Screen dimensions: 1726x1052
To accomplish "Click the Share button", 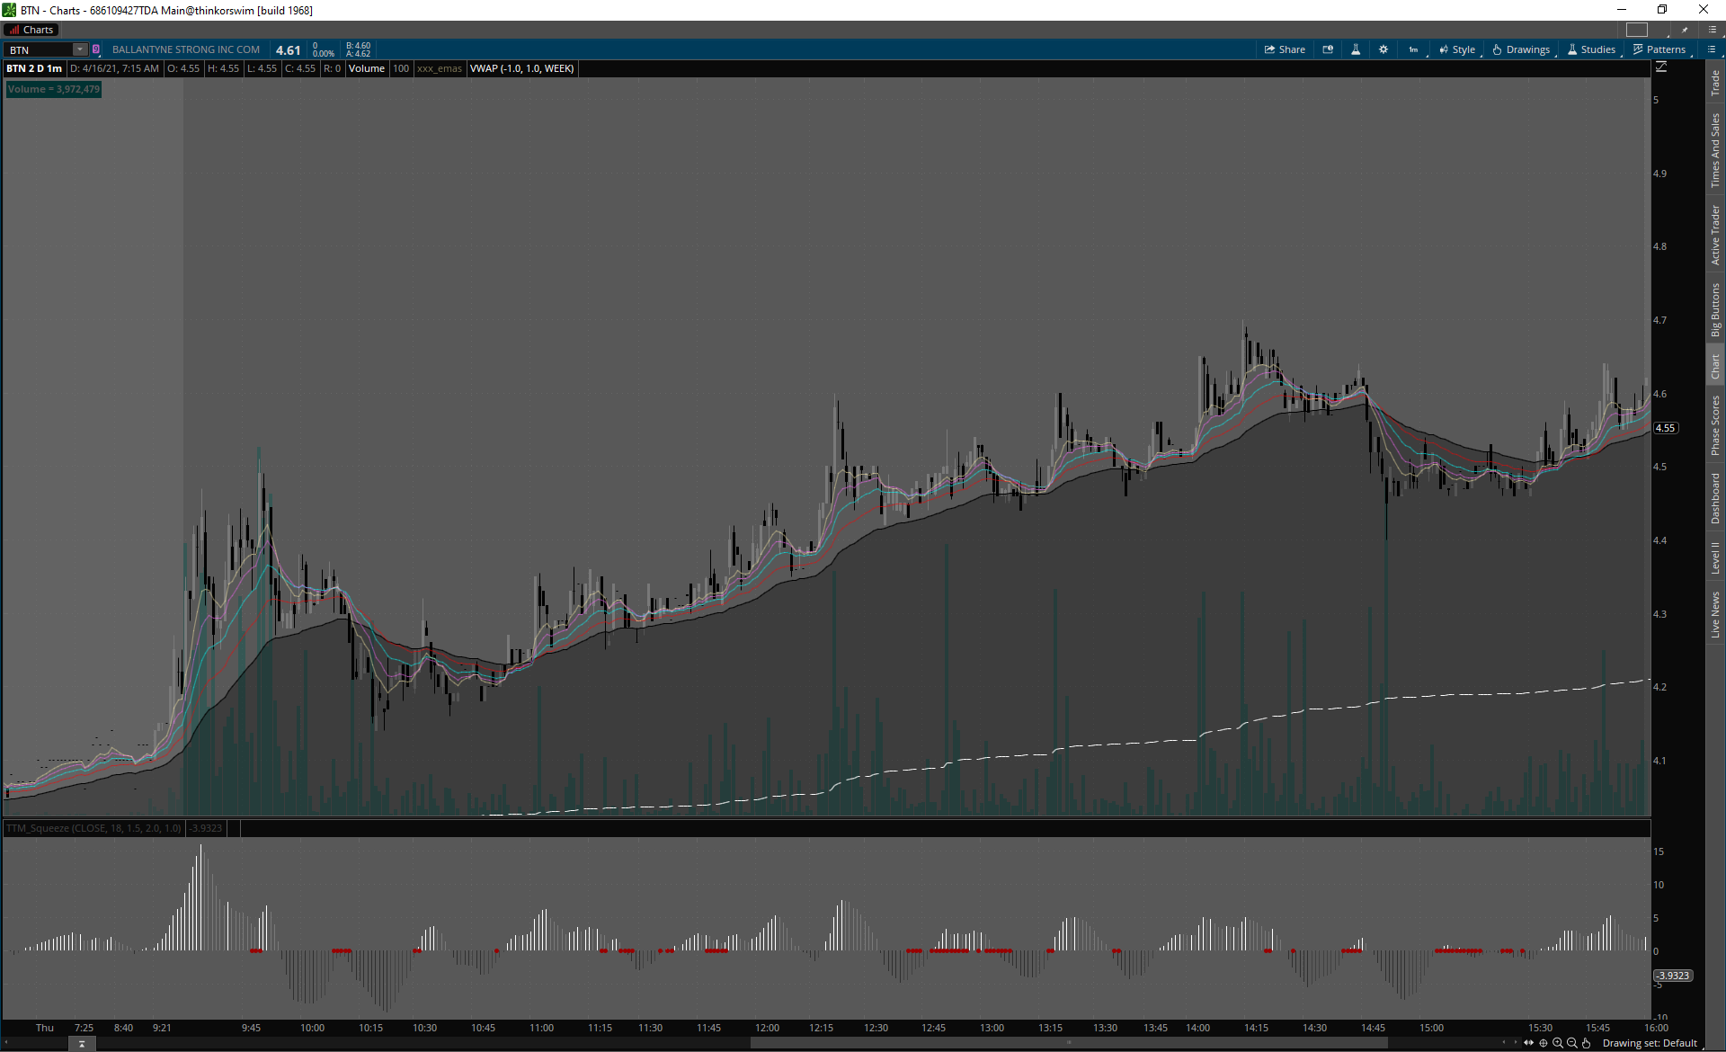I will point(1285,49).
